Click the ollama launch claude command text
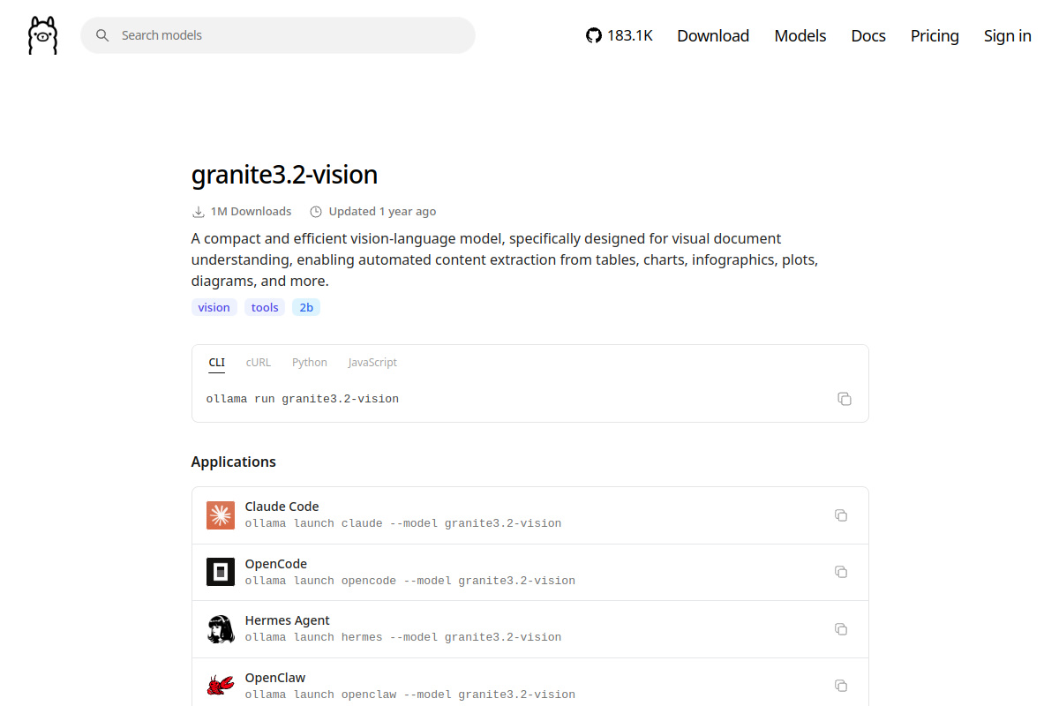1059x706 pixels. pyautogui.click(x=403, y=523)
